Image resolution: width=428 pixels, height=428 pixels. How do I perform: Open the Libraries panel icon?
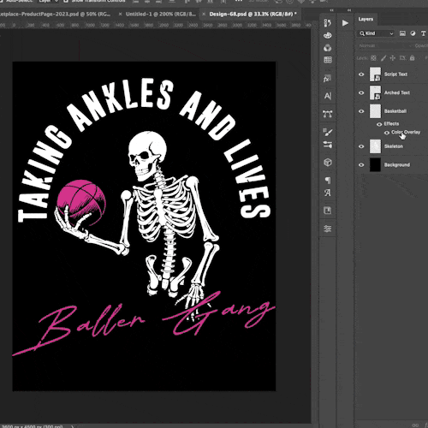328,211
